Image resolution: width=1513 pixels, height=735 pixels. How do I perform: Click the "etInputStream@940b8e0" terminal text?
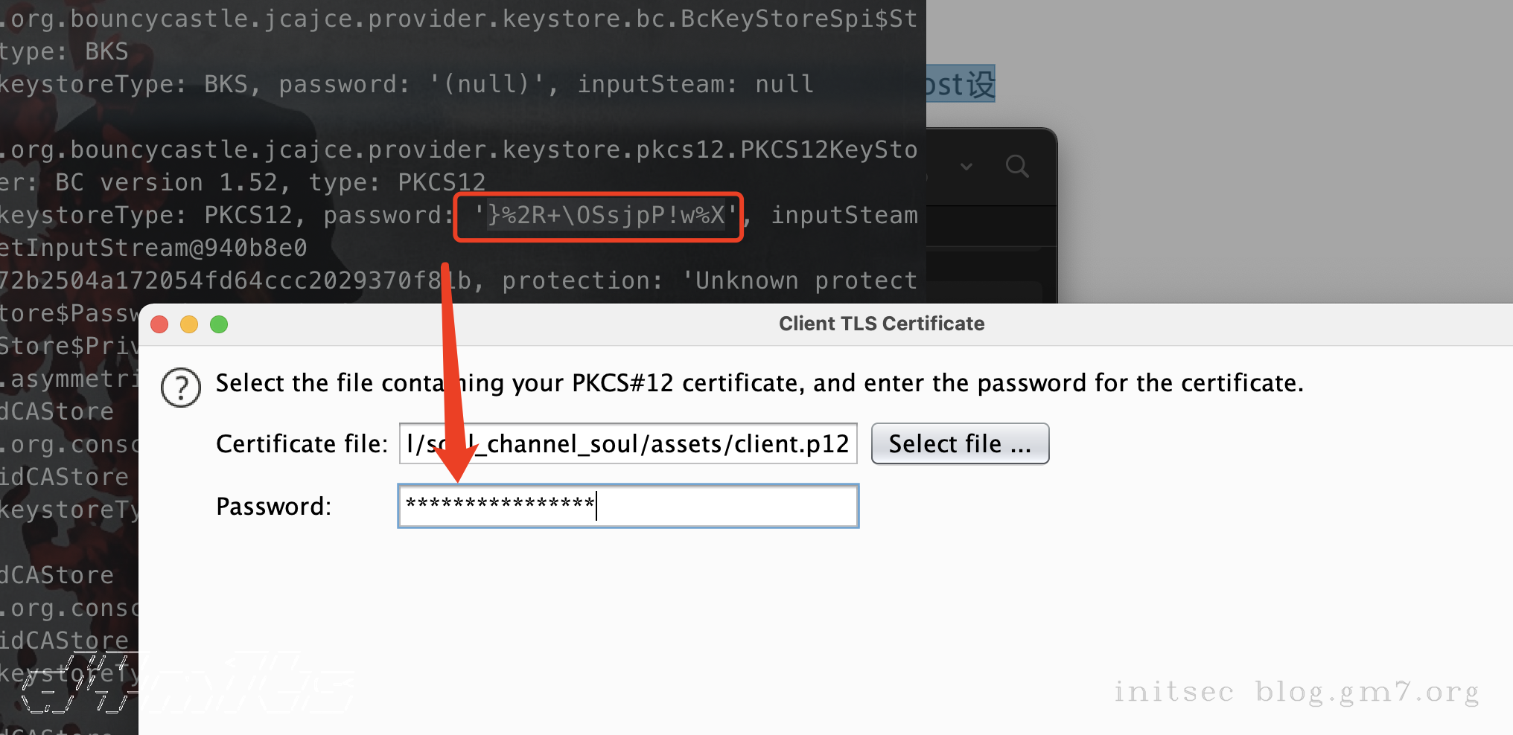click(153, 248)
